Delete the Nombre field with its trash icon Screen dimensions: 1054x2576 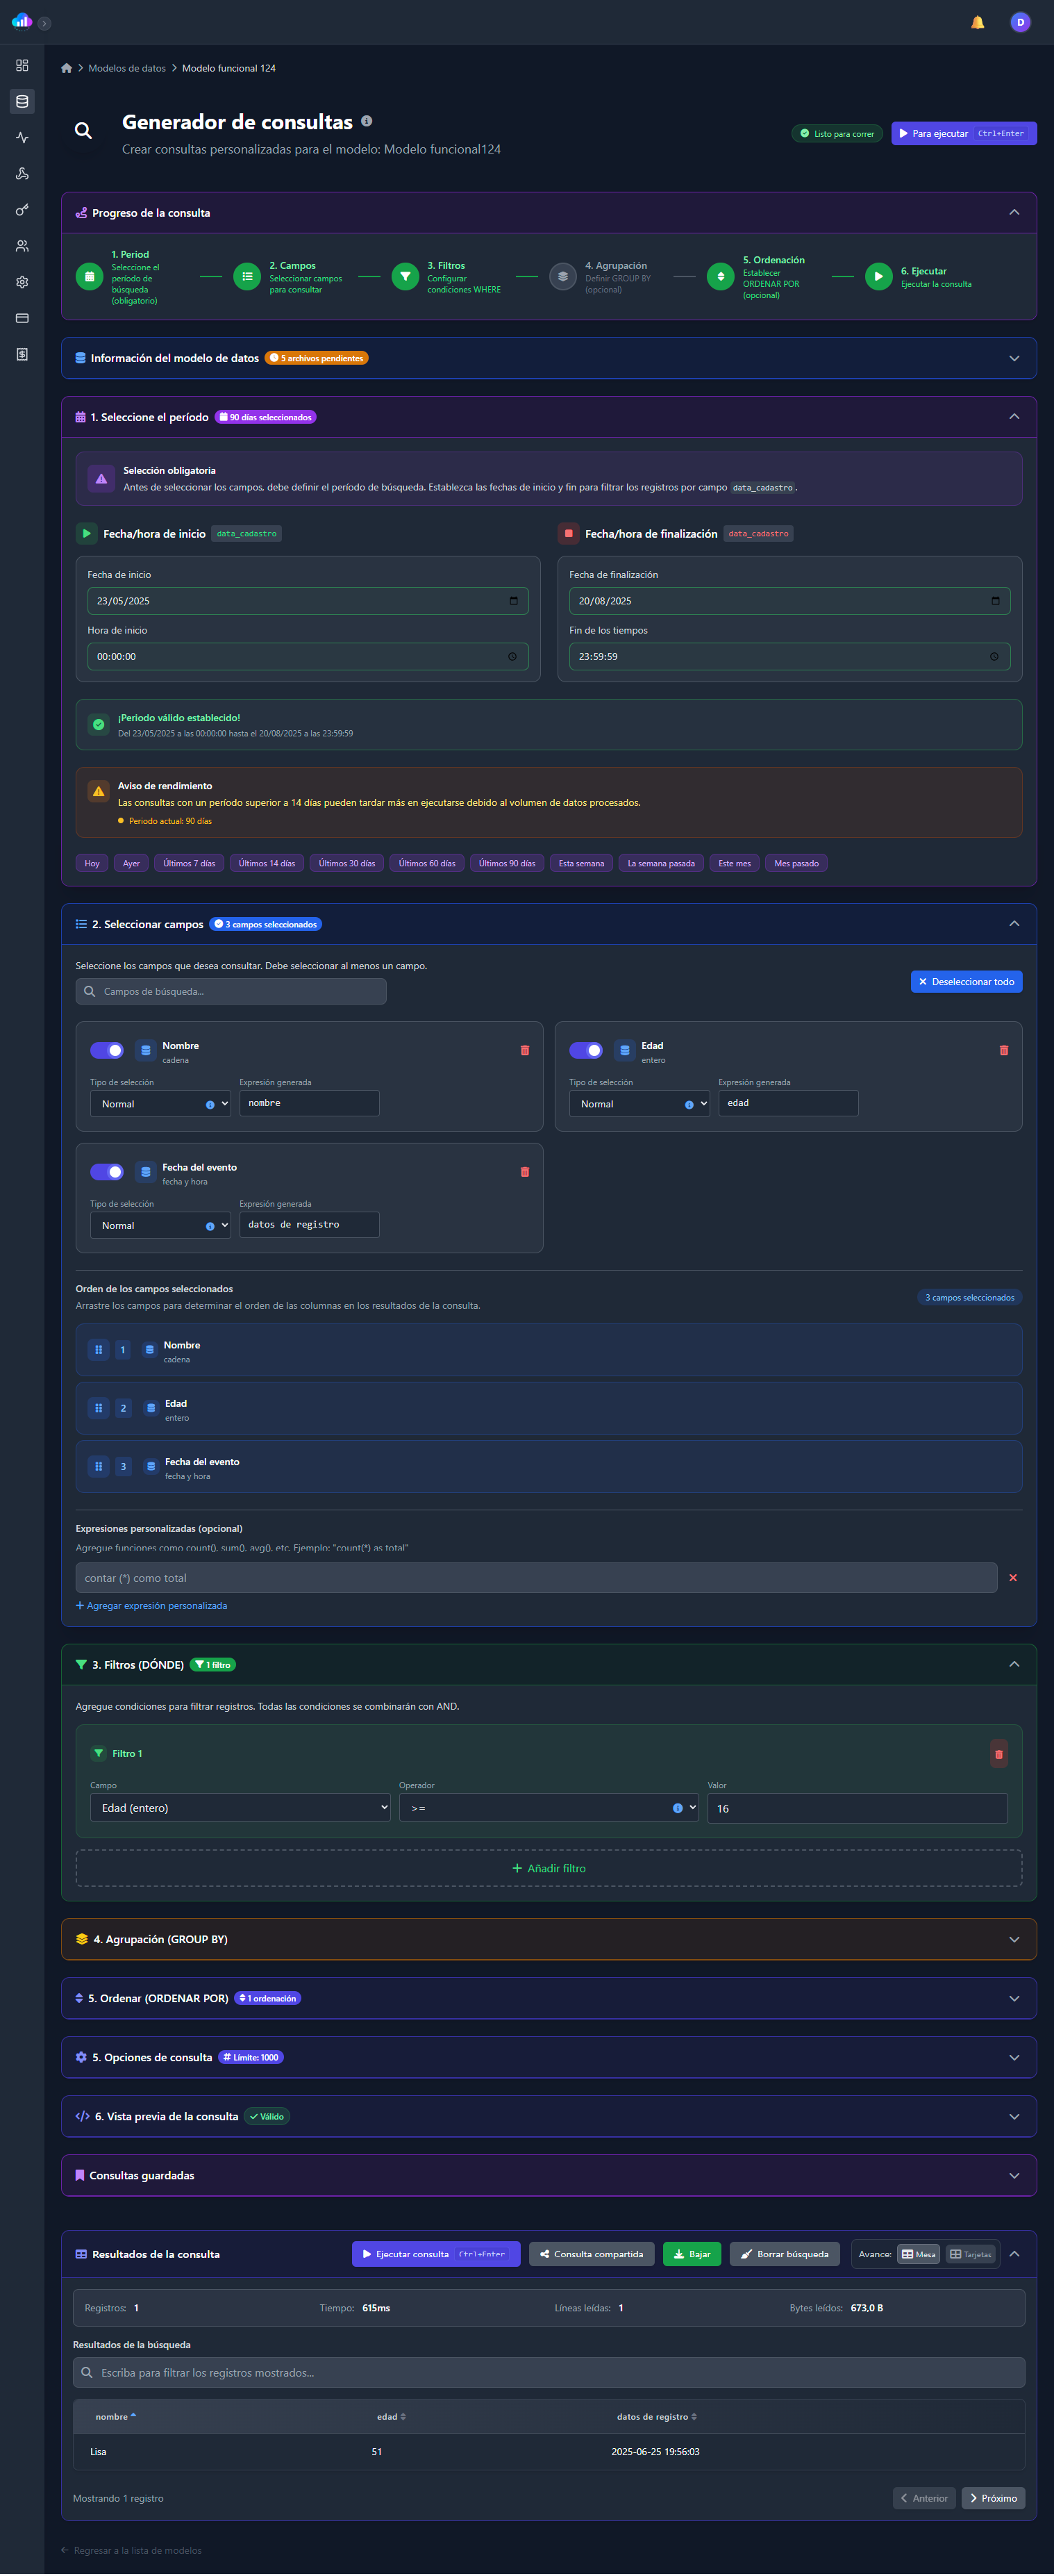(x=524, y=1050)
